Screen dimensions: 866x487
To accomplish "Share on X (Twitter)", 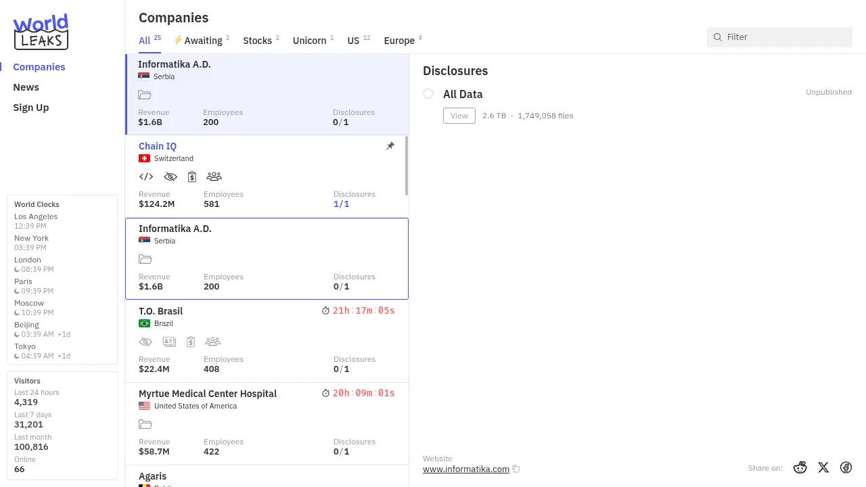I will pos(823,467).
